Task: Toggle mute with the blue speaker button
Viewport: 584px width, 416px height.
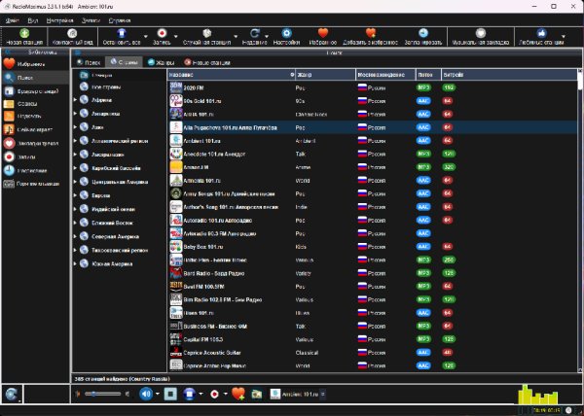Action: coord(146,394)
